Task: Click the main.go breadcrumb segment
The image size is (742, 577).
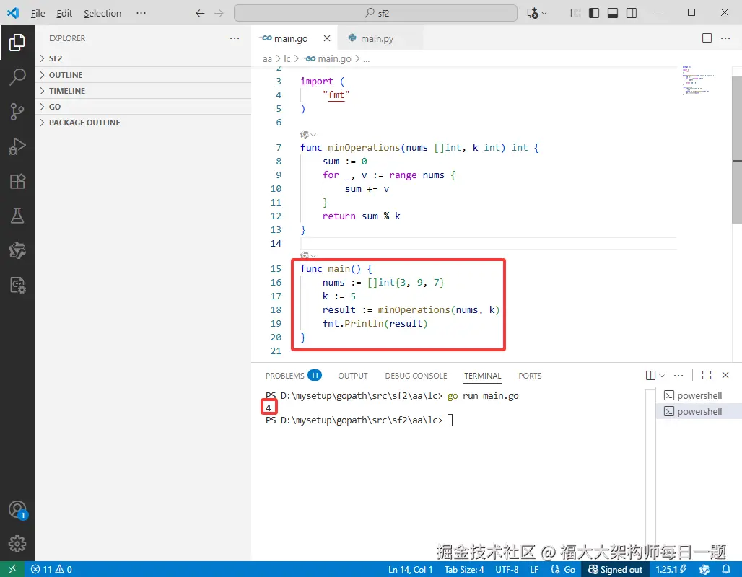Action: pos(328,58)
